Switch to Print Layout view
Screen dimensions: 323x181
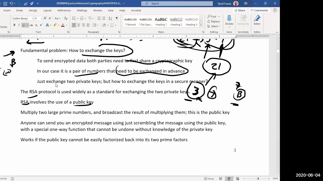[x=229, y=178]
